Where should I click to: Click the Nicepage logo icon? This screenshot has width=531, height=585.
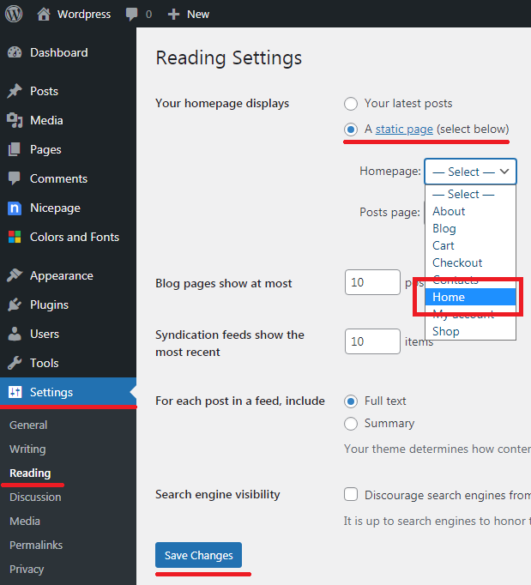(x=15, y=208)
